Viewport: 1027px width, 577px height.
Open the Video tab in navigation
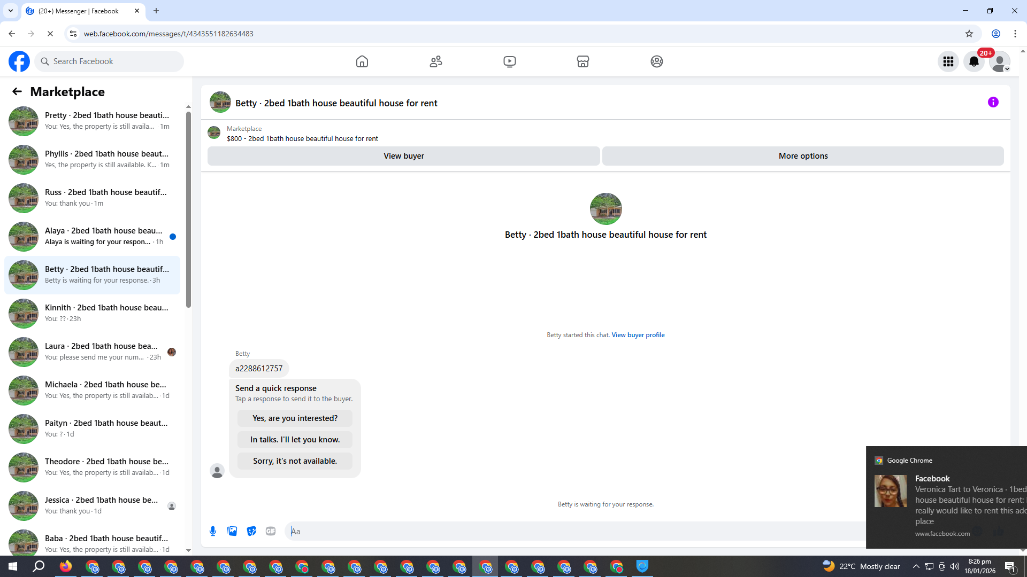pyautogui.click(x=509, y=61)
